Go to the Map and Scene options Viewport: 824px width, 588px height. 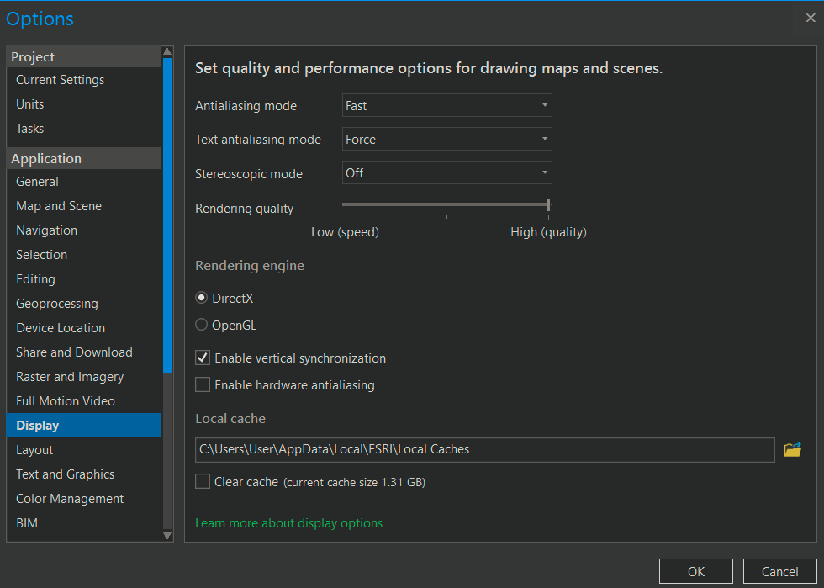point(59,206)
